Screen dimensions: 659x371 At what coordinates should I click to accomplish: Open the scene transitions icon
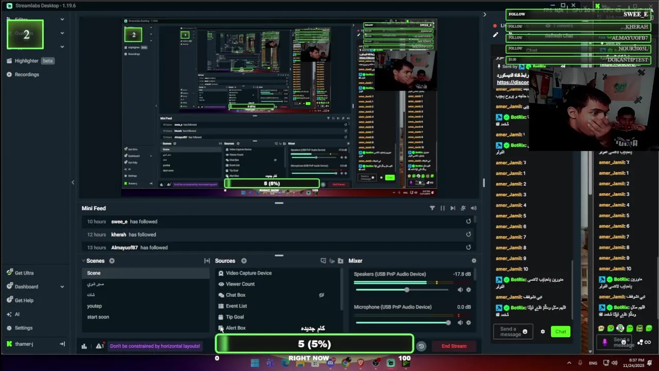207,261
